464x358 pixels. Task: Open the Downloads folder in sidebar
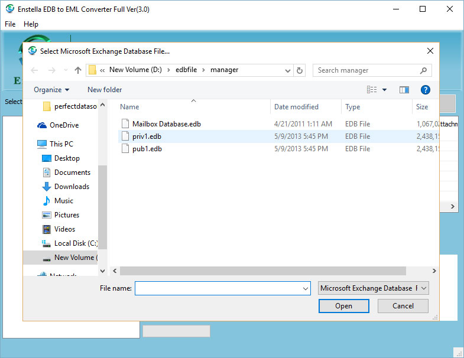tap(72, 187)
